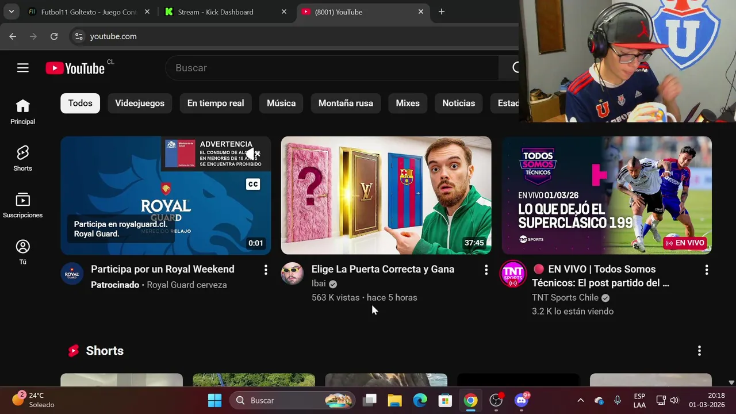Launch Microsoft Edge from taskbar

coord(420,400)
